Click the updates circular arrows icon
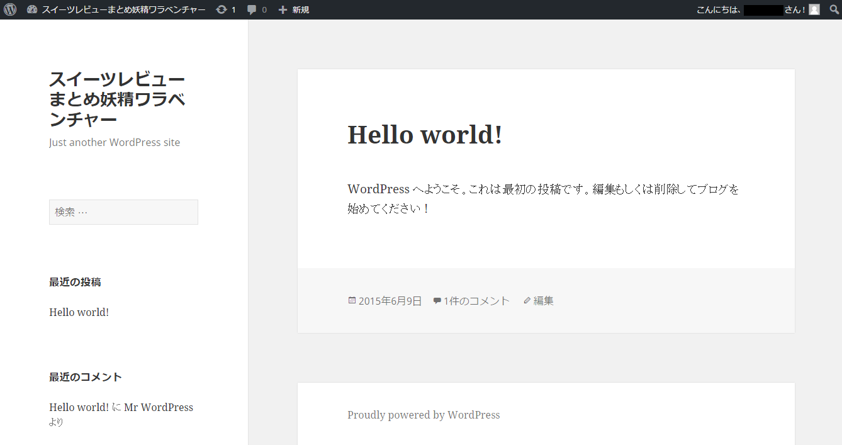842x445 pixels. click(222, 10)
